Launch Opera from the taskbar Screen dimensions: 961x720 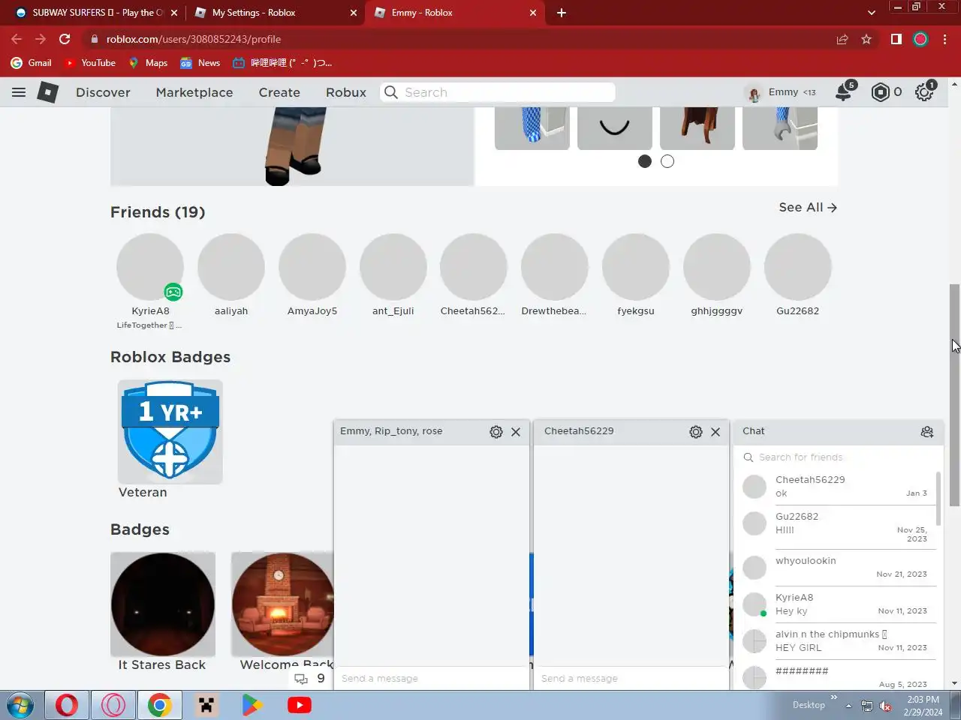click(x=67, y=706)
